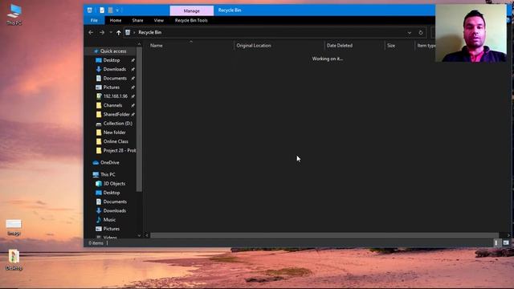This screenshot has height=289, width=514.
Task: Unpin SharedFolder using its pin icon
Action: 133,114
